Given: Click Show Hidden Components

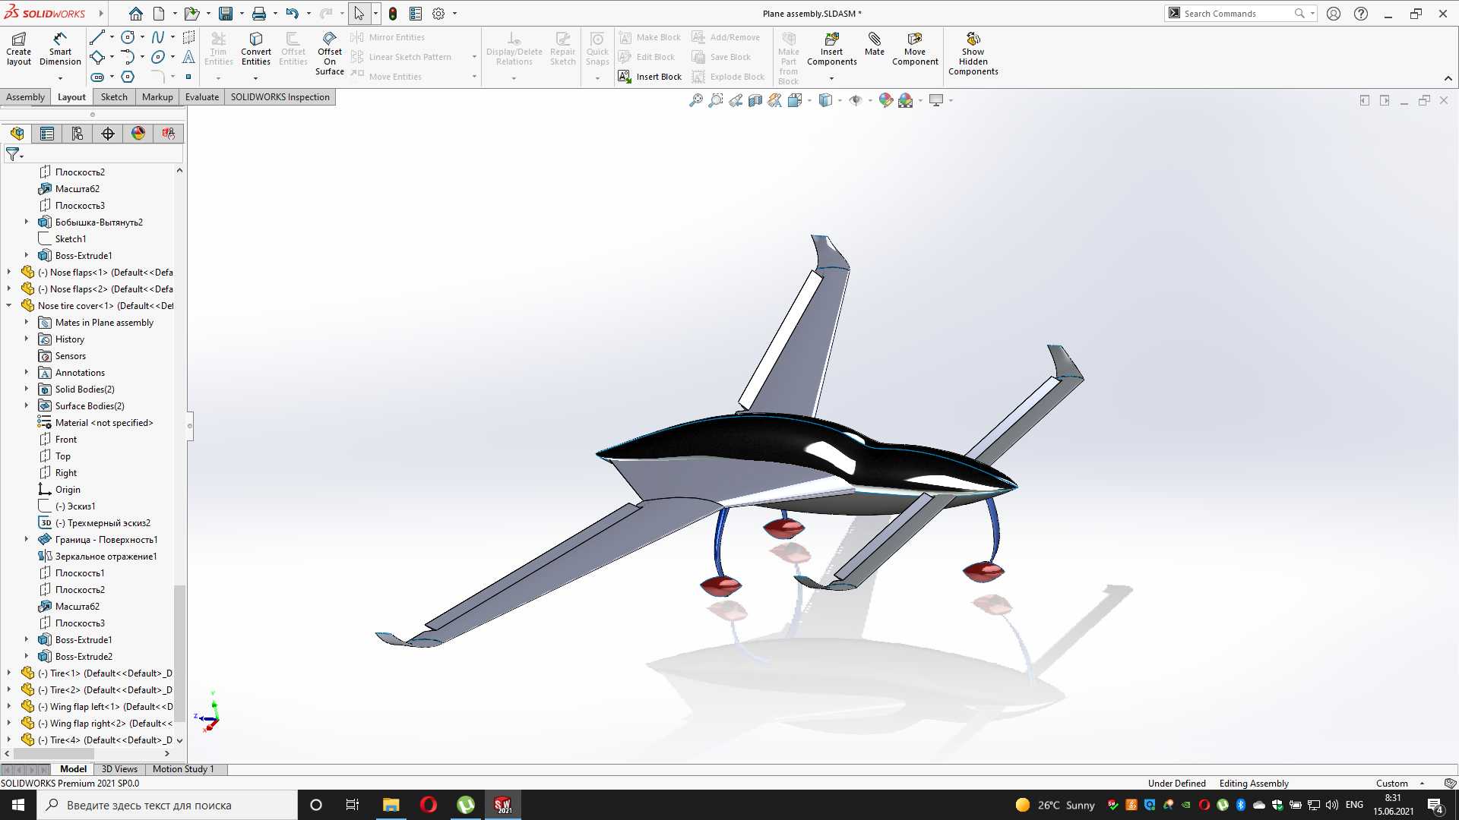Looking at the screenshot, I should tap(973, 53).
